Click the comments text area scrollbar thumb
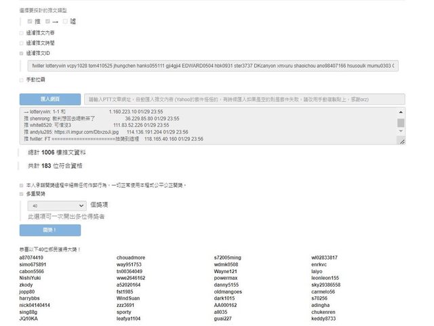Screen dimensions: 434x326 (x=401, y=123)
